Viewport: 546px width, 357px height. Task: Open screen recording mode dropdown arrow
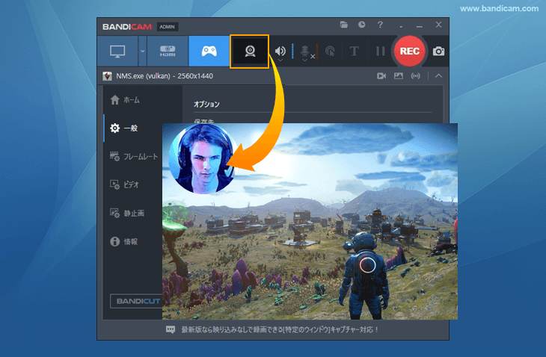(142, 51)
